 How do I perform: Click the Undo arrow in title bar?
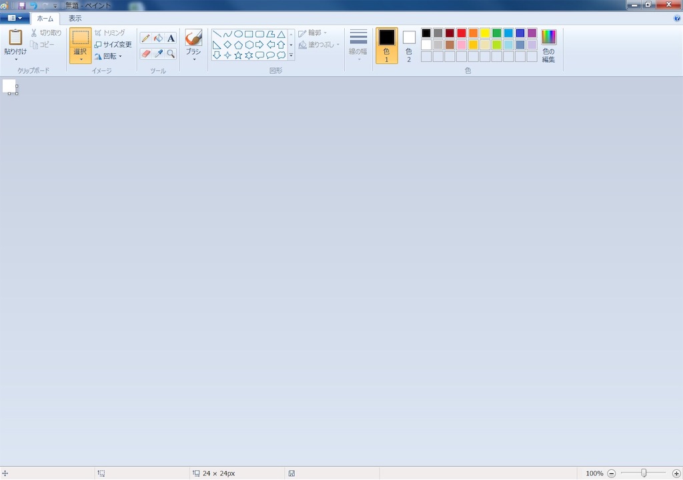coord(33,5)
